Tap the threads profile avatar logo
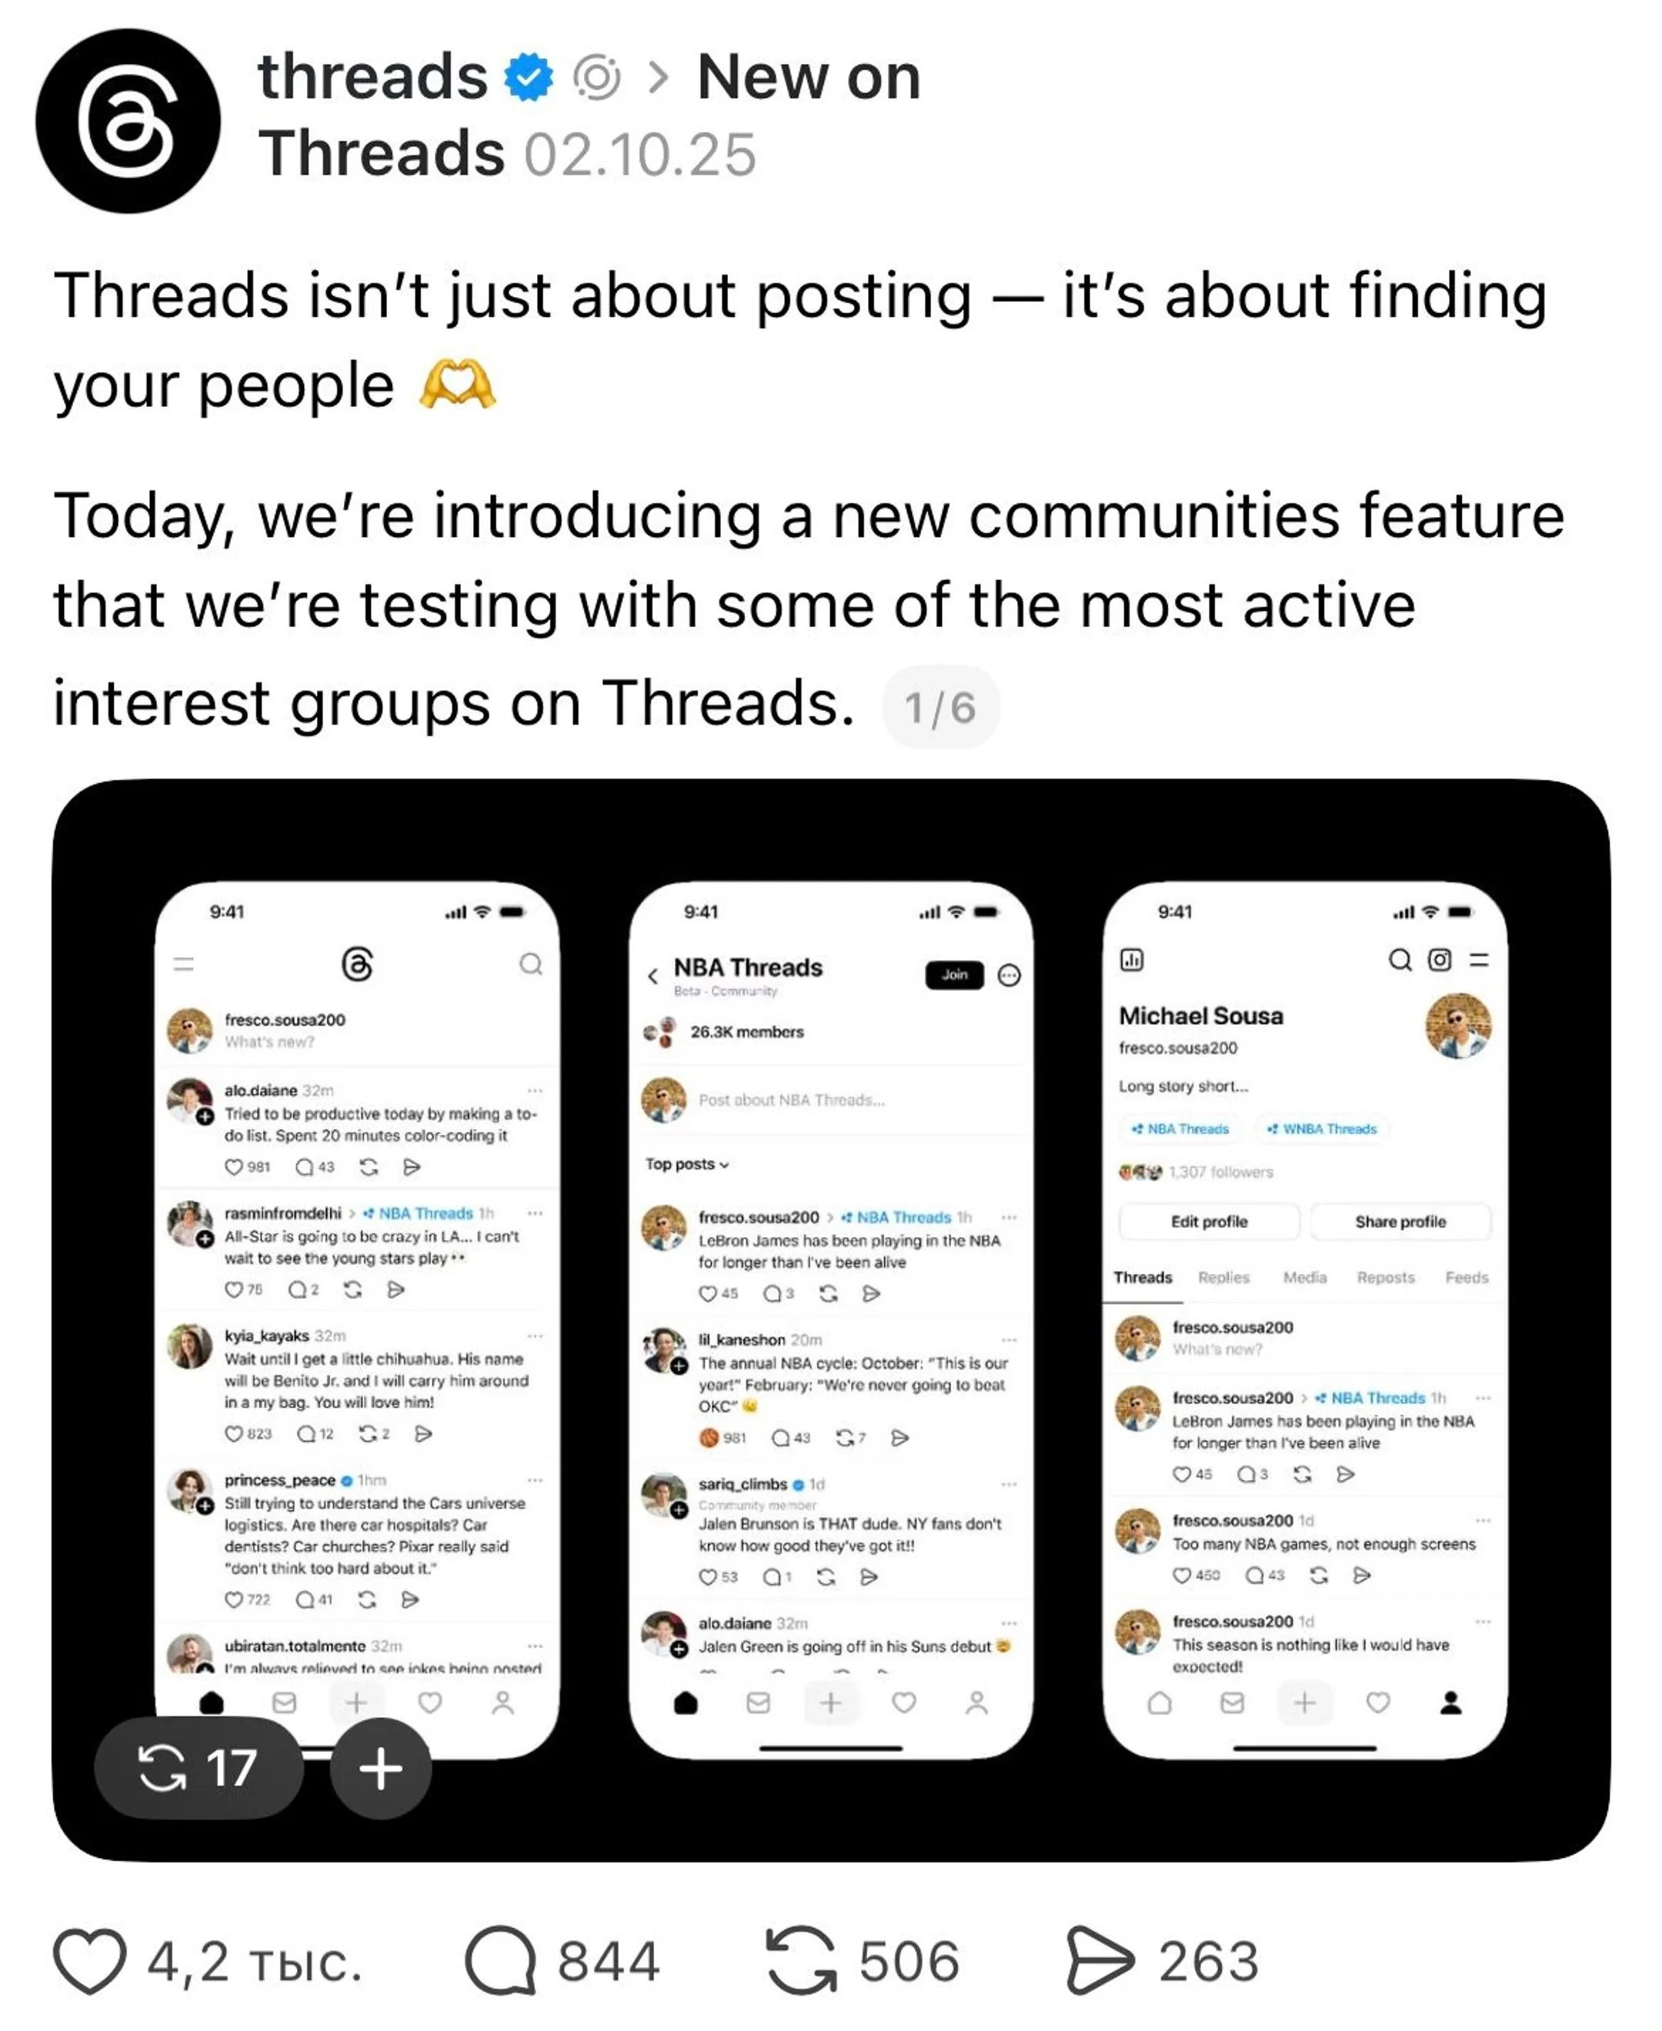This screenshot has width=1662, height=2031. click(127, 121)
